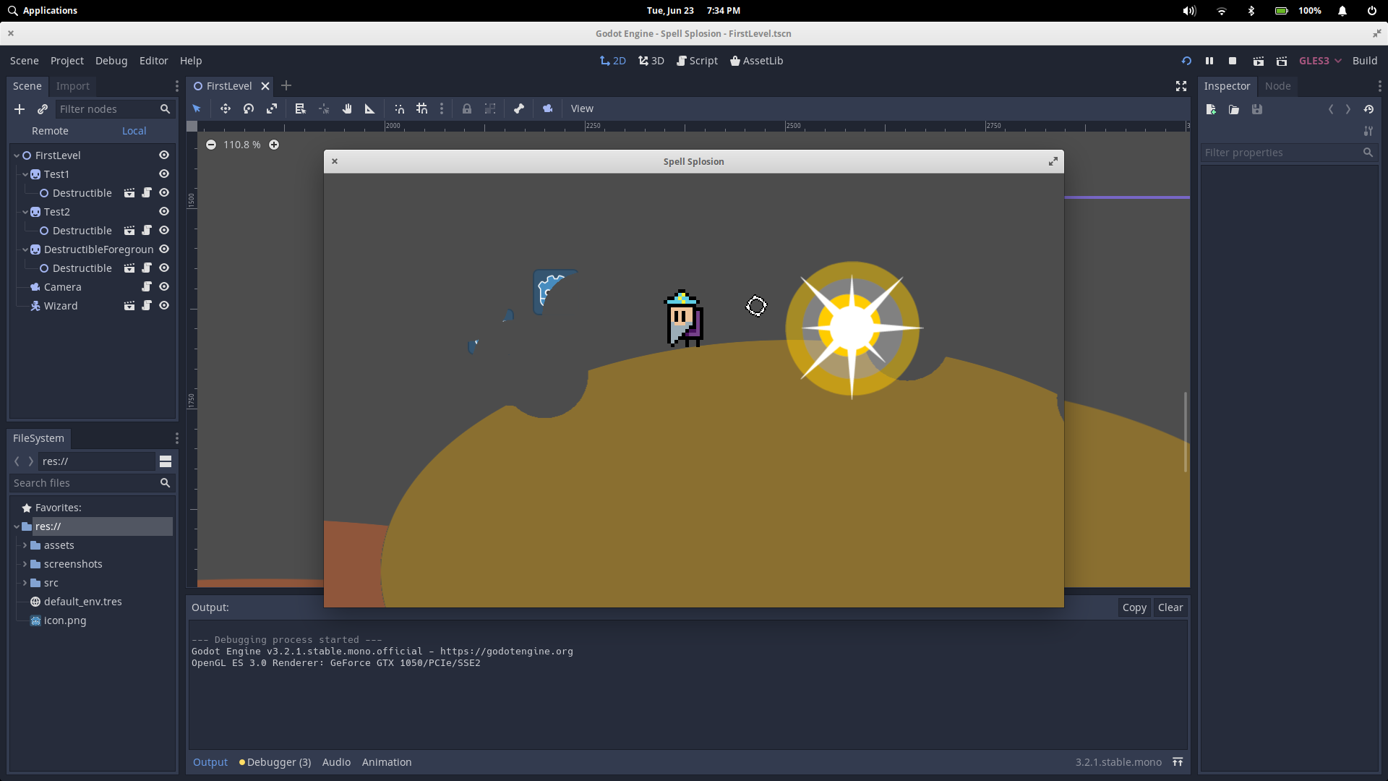Select the Move mode tool
1388x781 pixels.
[226, 108]
